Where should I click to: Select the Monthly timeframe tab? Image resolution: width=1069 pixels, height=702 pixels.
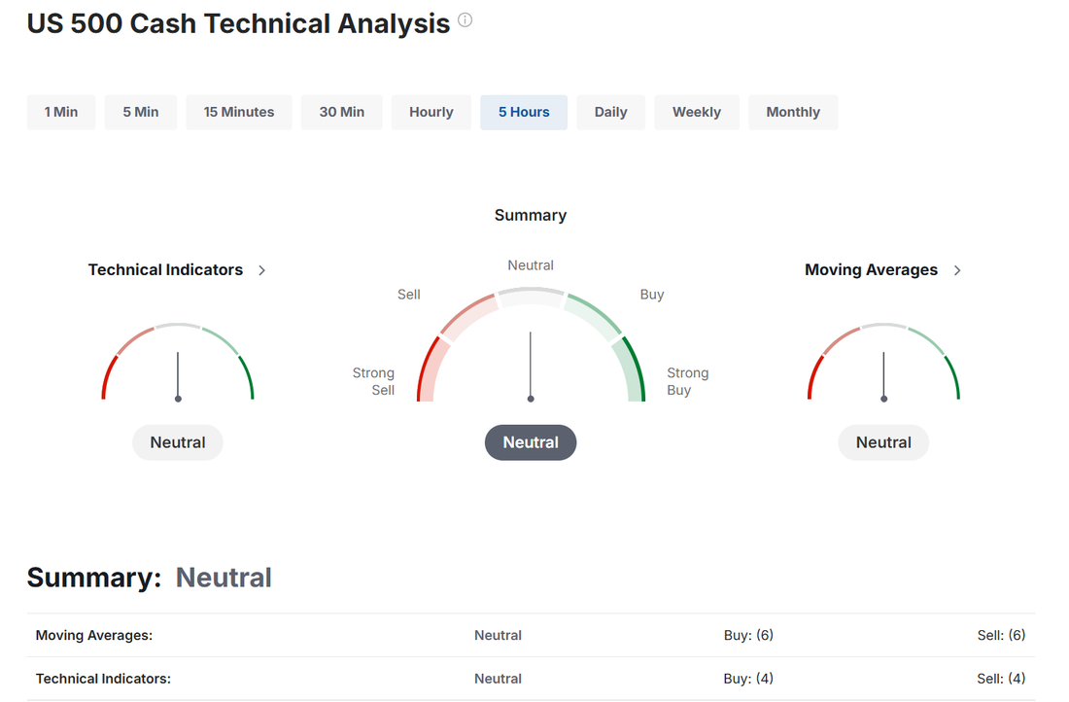[x=793, y=112]
